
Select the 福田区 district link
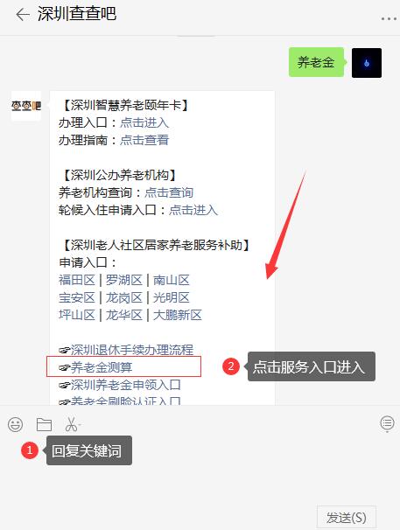(77, 280)
